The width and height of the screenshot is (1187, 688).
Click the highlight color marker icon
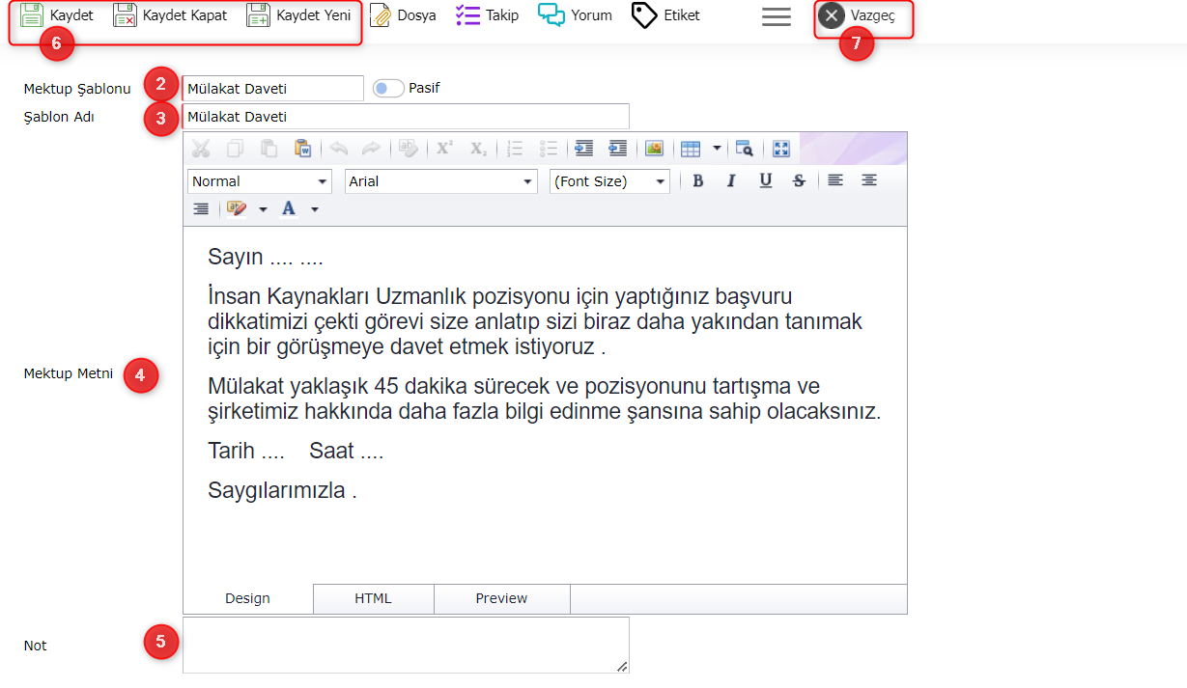pyautogui.click(x=237, y=208)
